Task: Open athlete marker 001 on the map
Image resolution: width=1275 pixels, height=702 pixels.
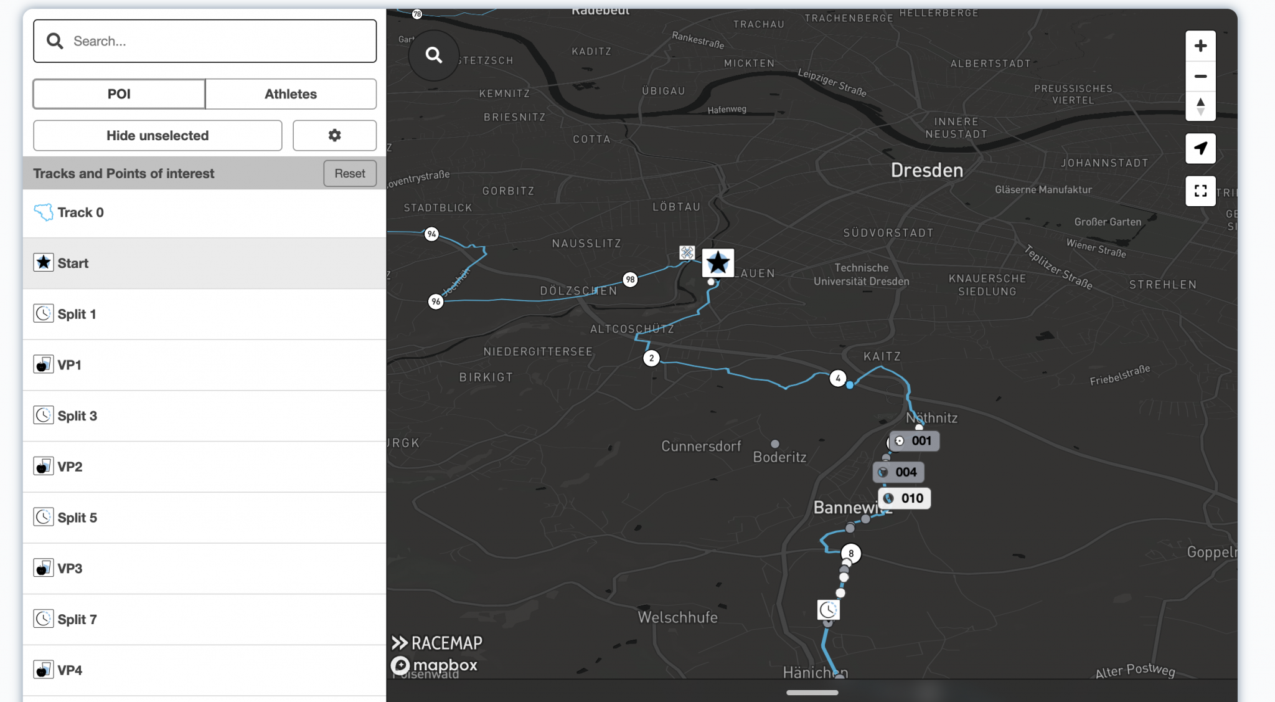Action: coord(915,440)
